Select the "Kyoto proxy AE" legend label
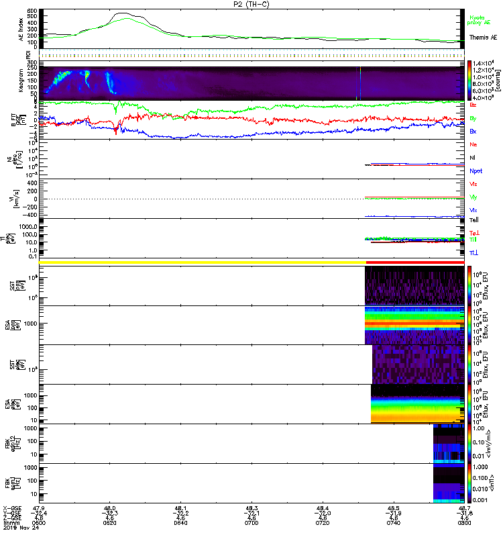The width and height of the screenshot is (503, 537). click(x=479, y=20)
